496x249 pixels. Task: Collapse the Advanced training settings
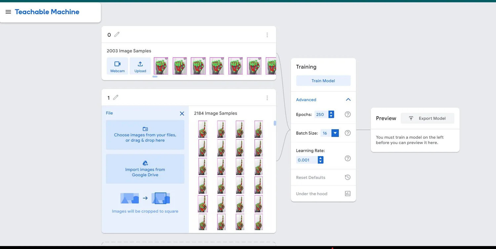tap(348, 100)
